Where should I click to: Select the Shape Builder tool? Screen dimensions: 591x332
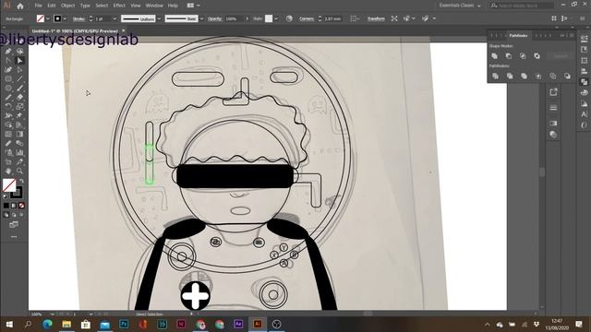coord(8,125)
